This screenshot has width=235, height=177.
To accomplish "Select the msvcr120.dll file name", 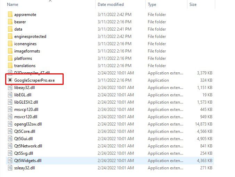I will pos(26,117).
